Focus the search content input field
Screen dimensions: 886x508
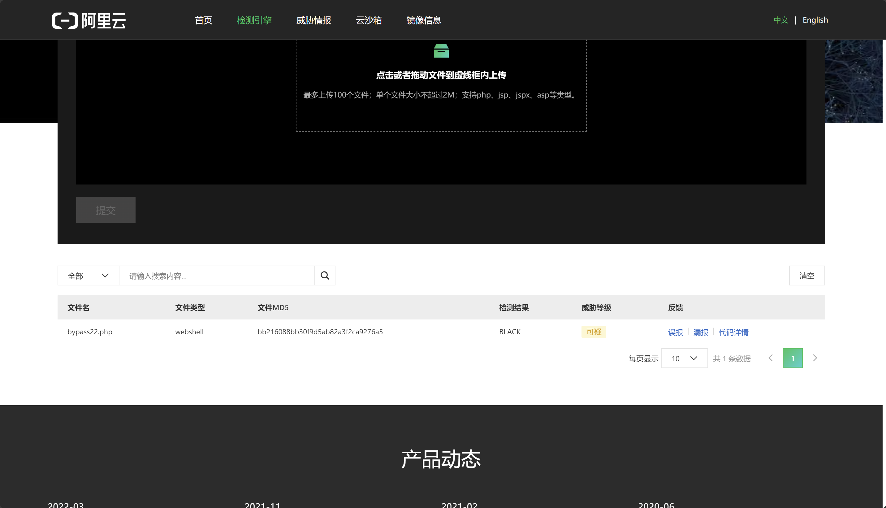(x=217, y=276)
